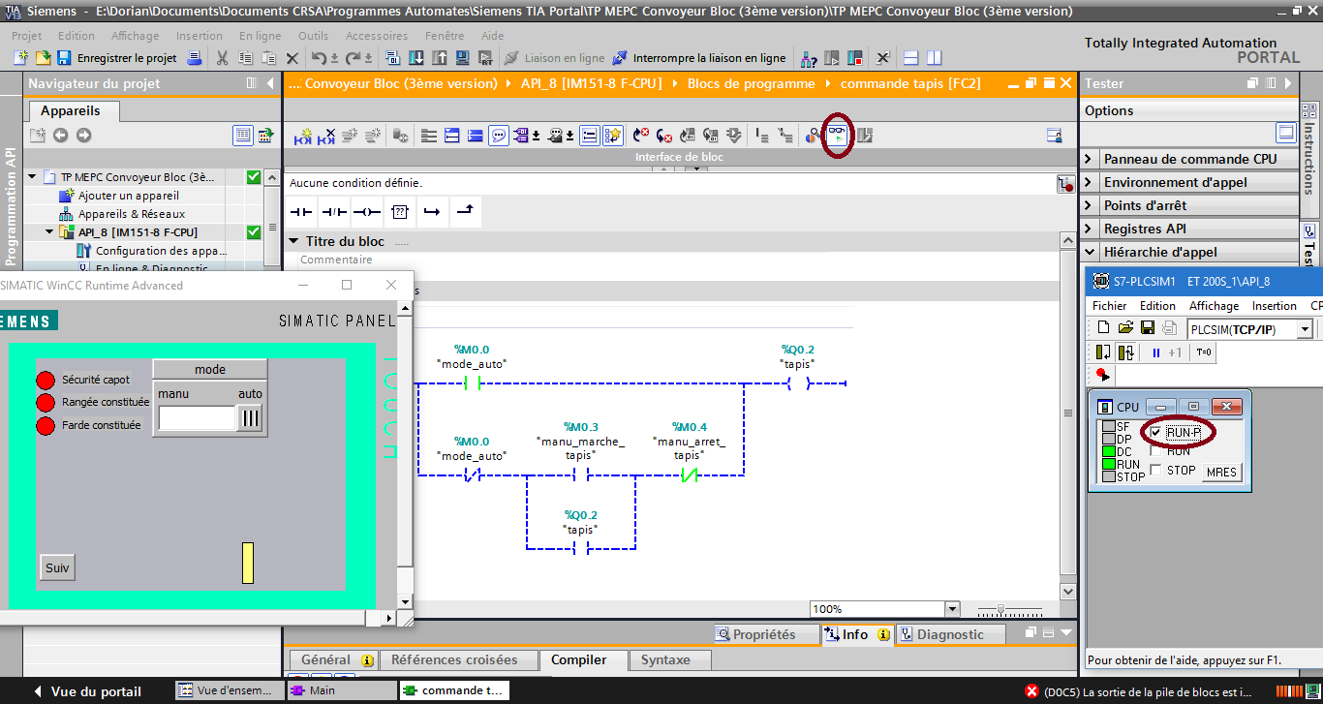The width and height of the screenshot is (1323, 704).
Task: Insert an output coil element
Action: (366, 211)
